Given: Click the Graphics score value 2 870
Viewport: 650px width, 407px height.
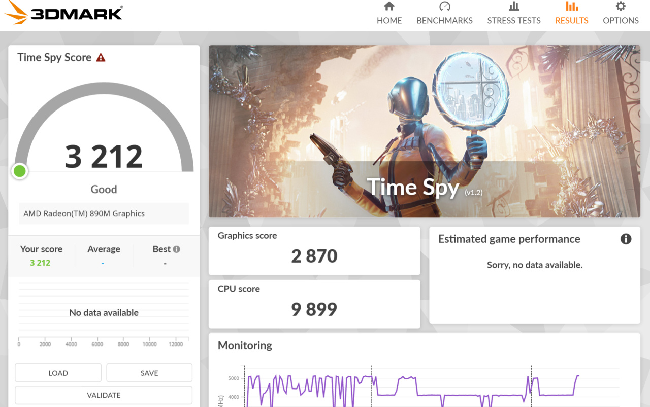Looking at the screenshot, I should click(x=314, y=256).
